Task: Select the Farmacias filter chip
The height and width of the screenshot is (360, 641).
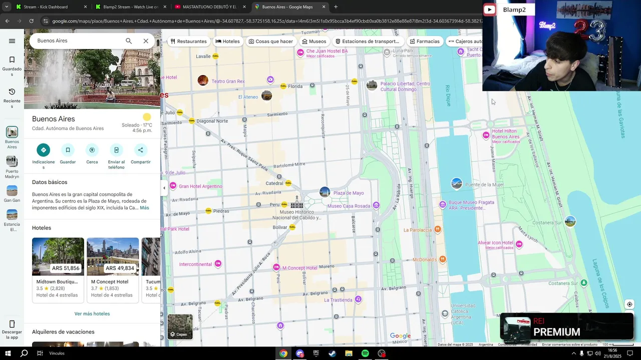Action: (x=425, y=41)
